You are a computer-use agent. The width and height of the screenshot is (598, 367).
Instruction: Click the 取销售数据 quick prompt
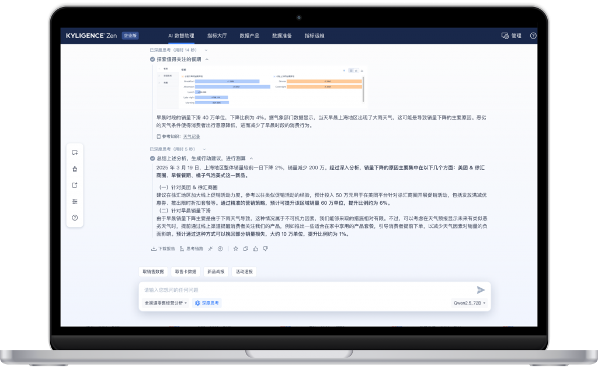point(153,272)
